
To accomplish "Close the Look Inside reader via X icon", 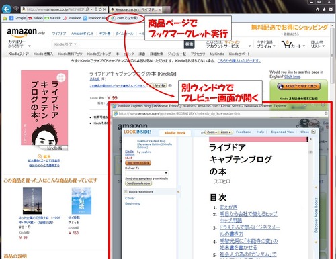I will point(313,132).
